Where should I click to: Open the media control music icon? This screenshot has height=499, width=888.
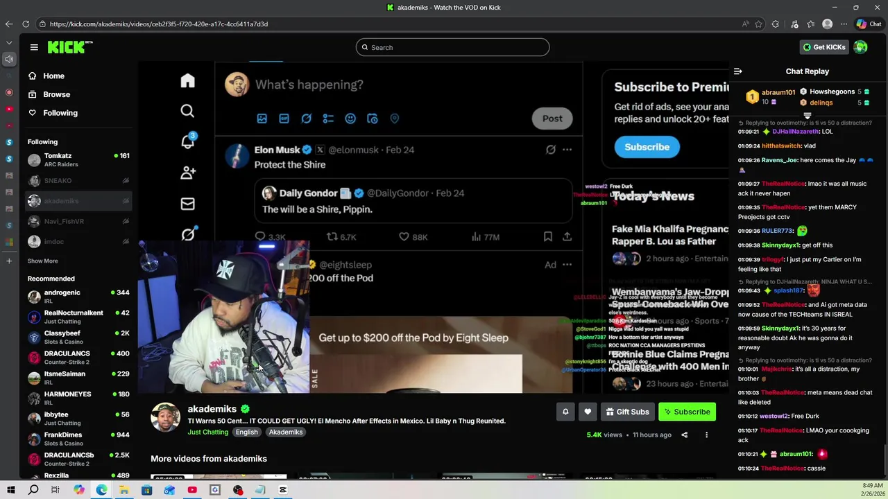click(x=795, y=24)
